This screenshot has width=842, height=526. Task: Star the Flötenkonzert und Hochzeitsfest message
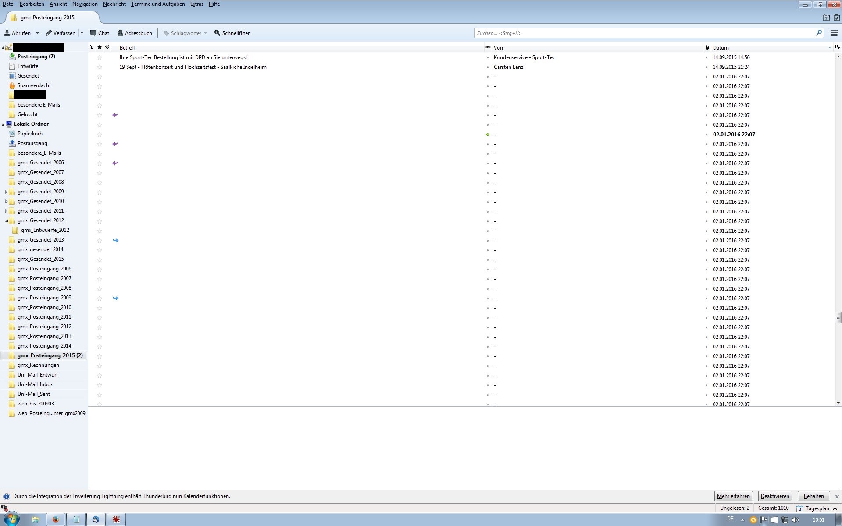[x=100, y=67]
